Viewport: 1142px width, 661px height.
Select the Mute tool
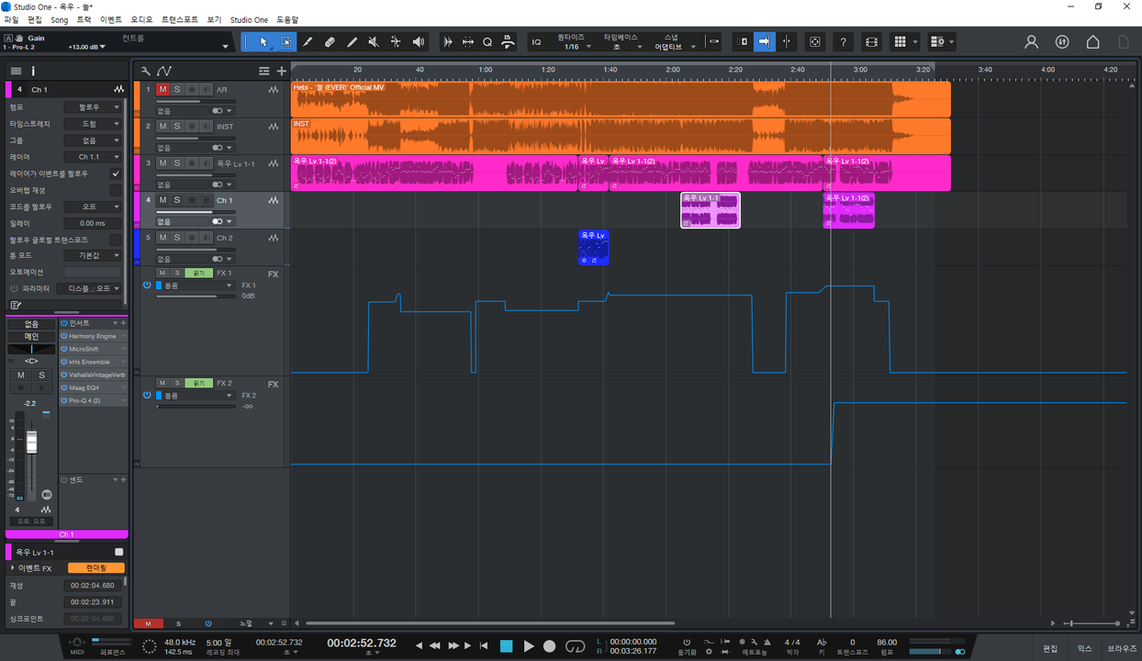pyautogui.click(x=375, y=42)
